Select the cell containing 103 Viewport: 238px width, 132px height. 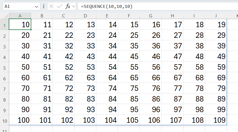point(85,120)
